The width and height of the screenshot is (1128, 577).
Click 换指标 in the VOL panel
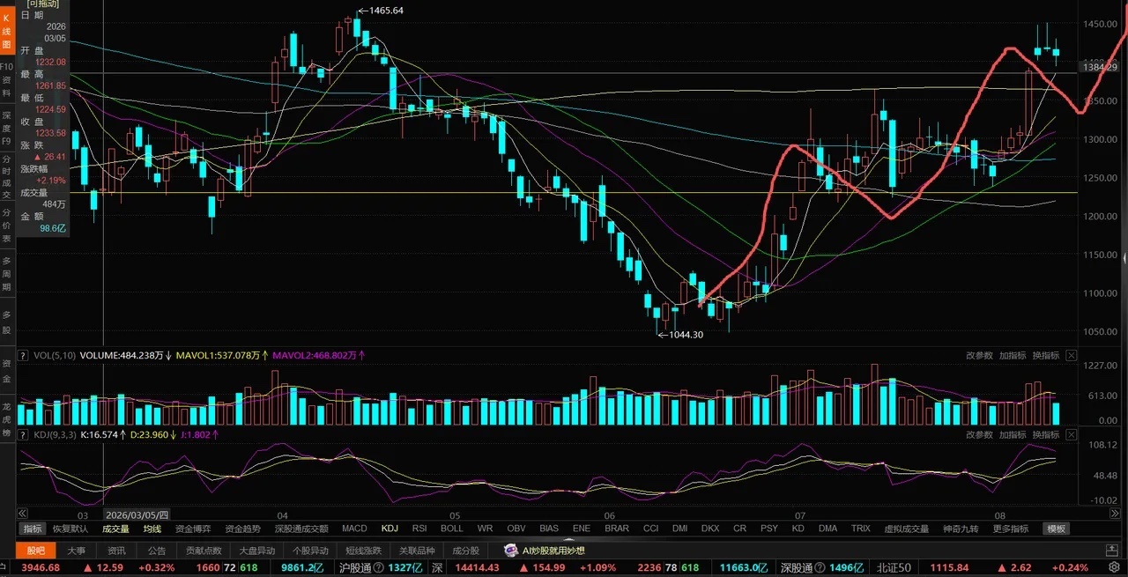click(1046, 356)
